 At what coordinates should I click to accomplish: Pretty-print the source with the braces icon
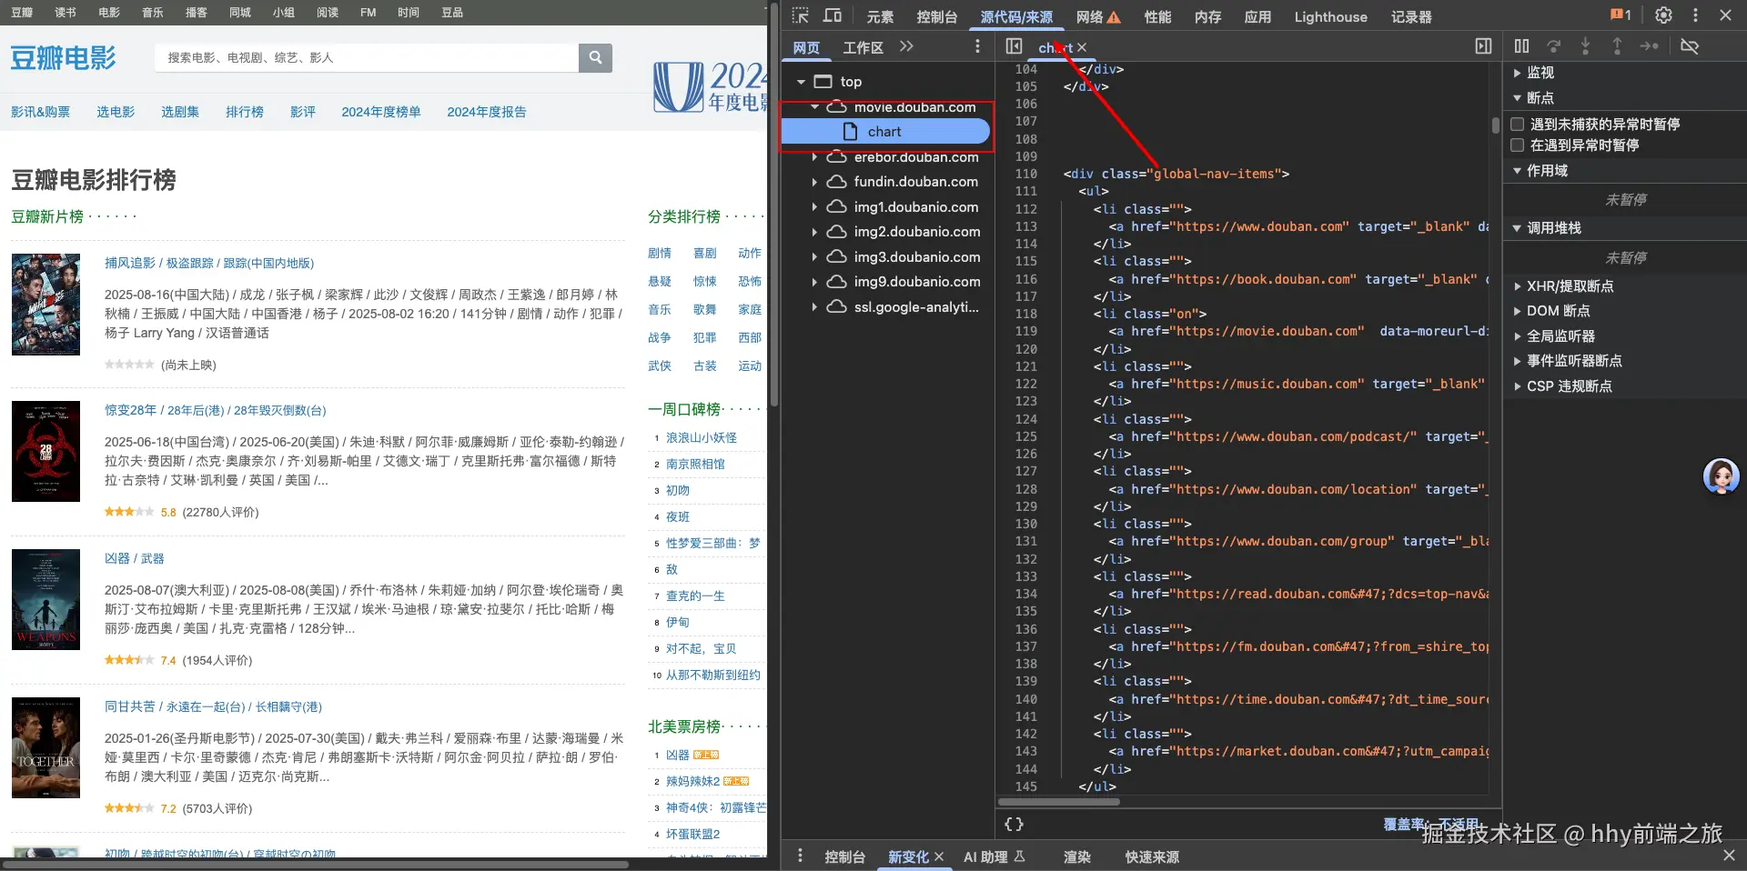click(x=1014, y=824)
